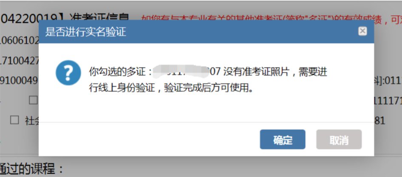Click the number starting with 10606102 on the left

click(x=19, y=41)
